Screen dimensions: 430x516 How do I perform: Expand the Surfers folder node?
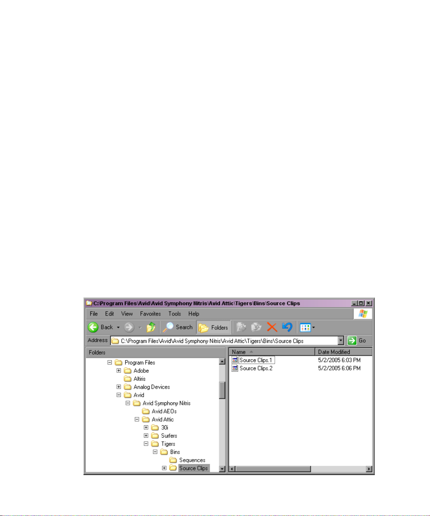point(146,436)
